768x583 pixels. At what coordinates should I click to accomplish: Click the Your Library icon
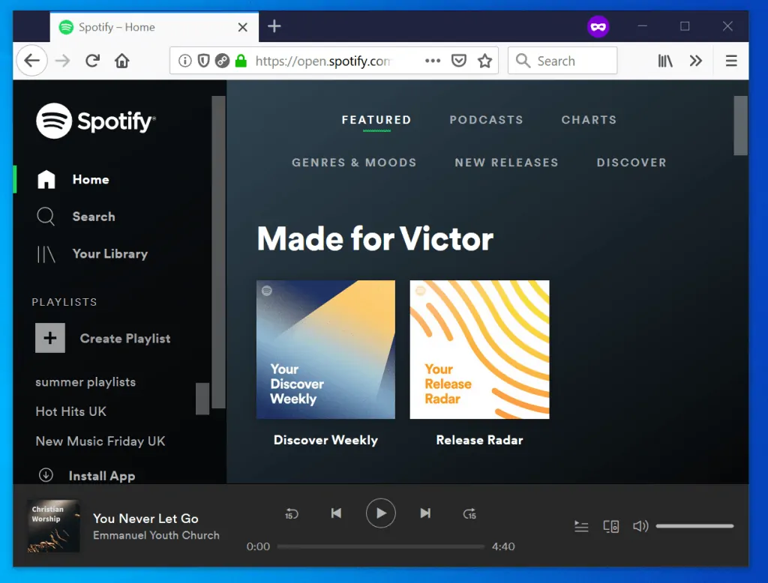tap(46, 254)
